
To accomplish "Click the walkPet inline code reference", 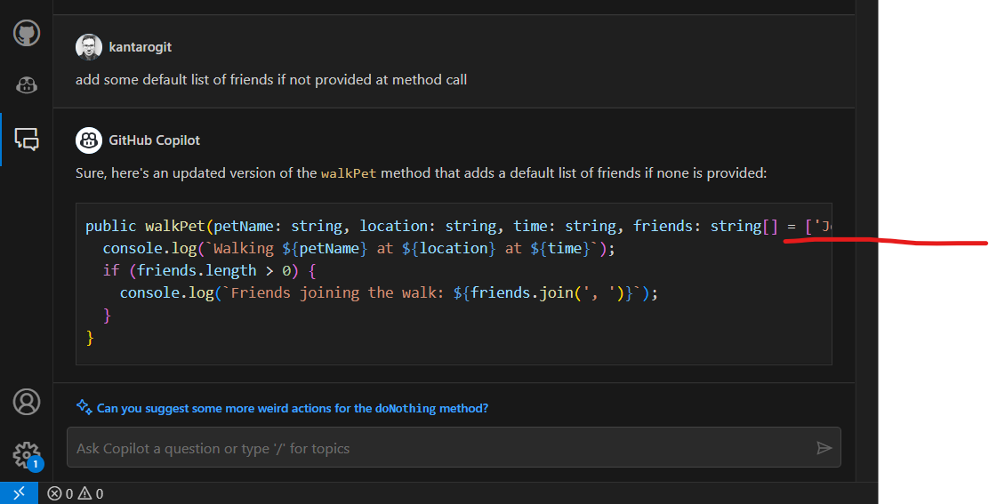I will [349, 173].
